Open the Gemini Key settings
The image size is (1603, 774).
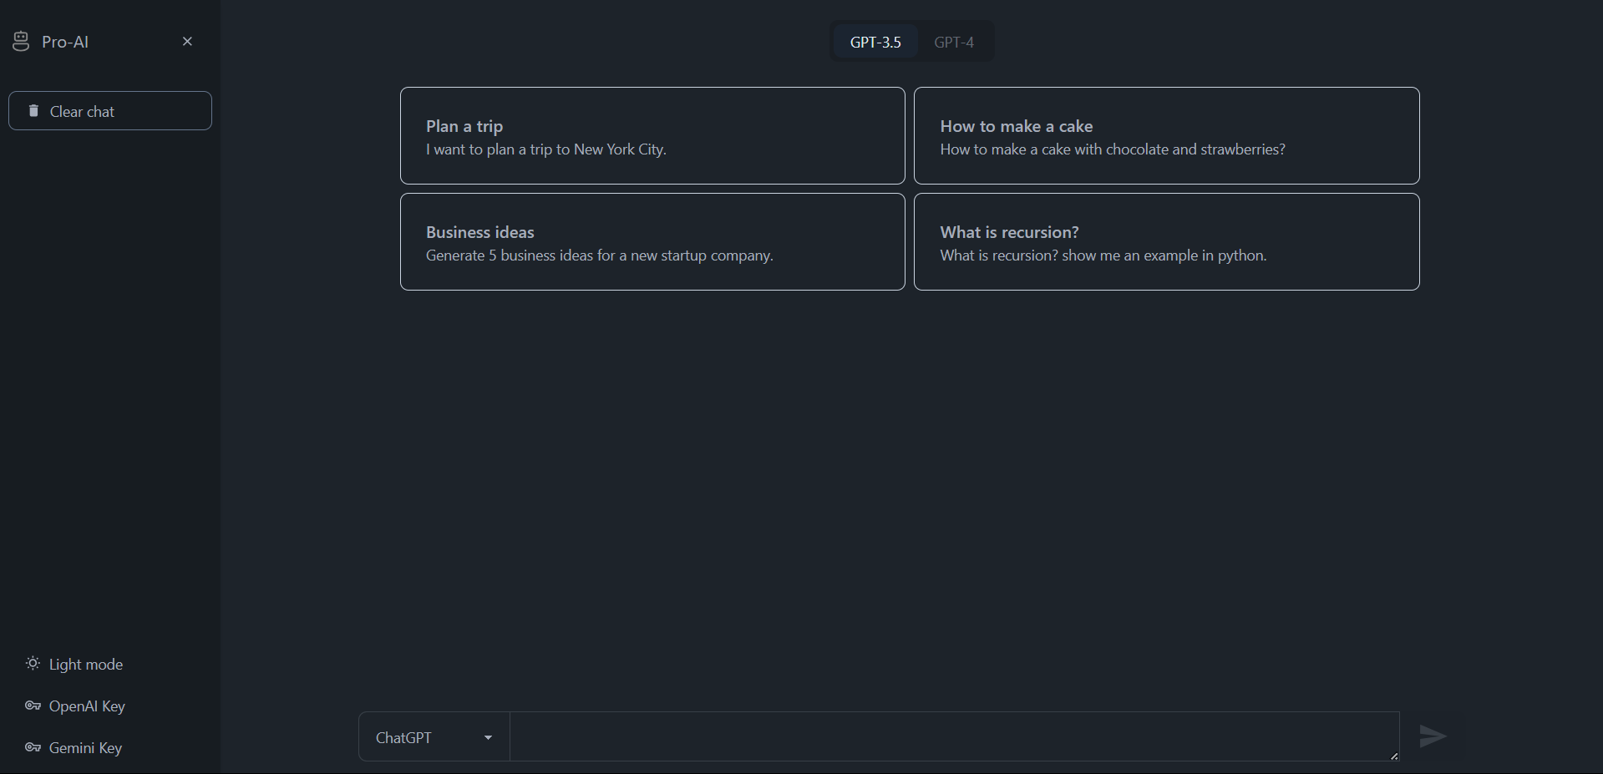coord(84,748)
